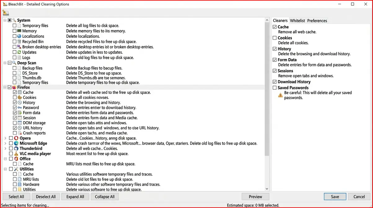
Task: Select the DS_Store row label
Action: pos(30,73)
